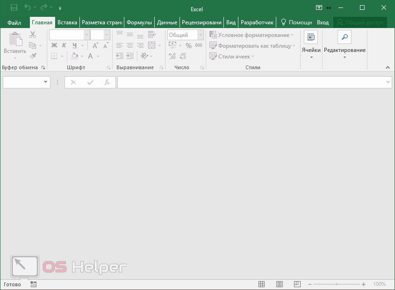Open Условное форматирование dropdown

pyautogui.click(x=251, y=35)
